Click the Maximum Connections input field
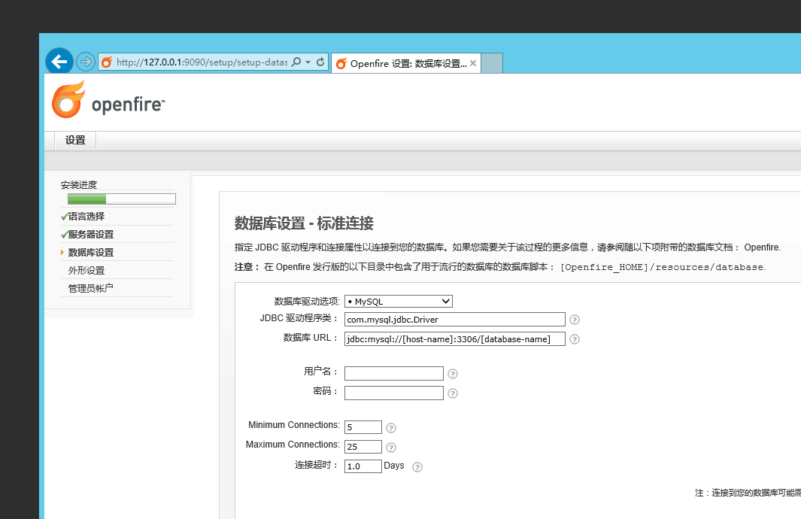Image resolution: width=801 pixels, height=519 pixels. (363, 447)
